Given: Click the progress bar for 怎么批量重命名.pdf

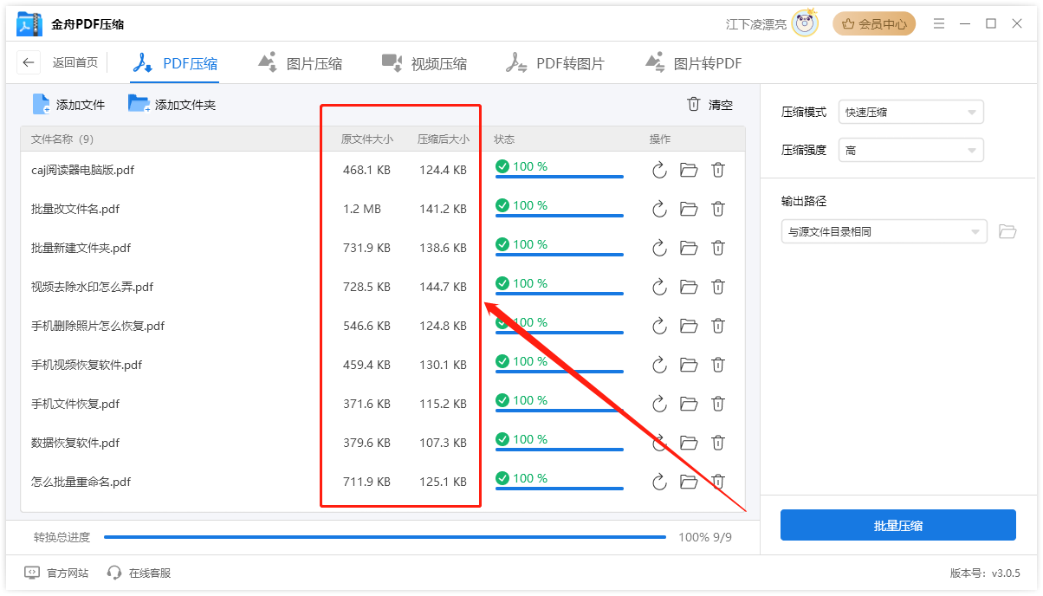Looking at the screenshot, I should click(x=559, y=489).
